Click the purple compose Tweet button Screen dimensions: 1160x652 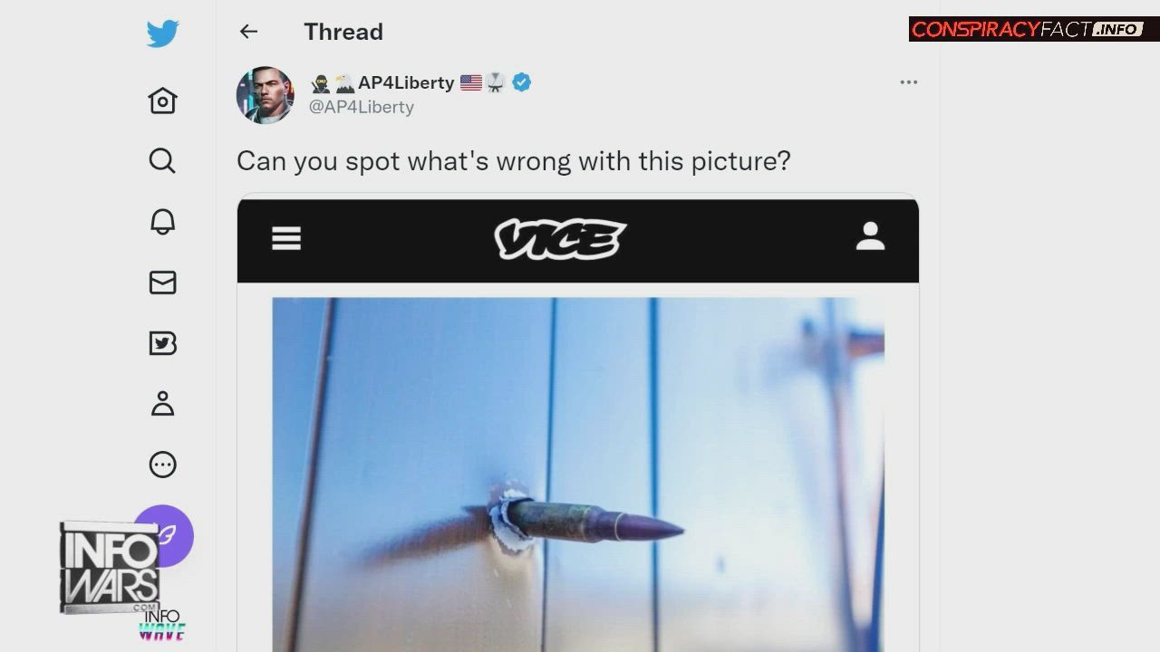pyautogui.click(x=164, y=535)
